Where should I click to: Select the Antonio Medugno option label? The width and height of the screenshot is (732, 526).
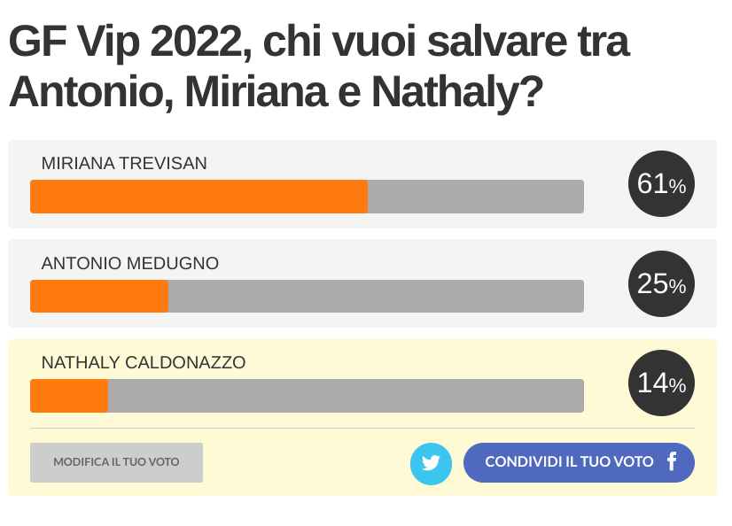tap(129, 263)
